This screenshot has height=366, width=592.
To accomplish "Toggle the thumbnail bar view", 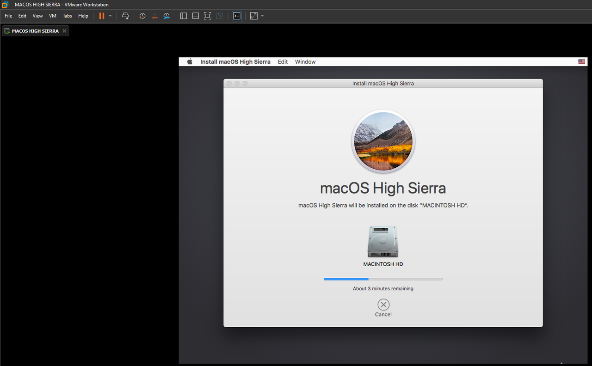I will (196, 16).
